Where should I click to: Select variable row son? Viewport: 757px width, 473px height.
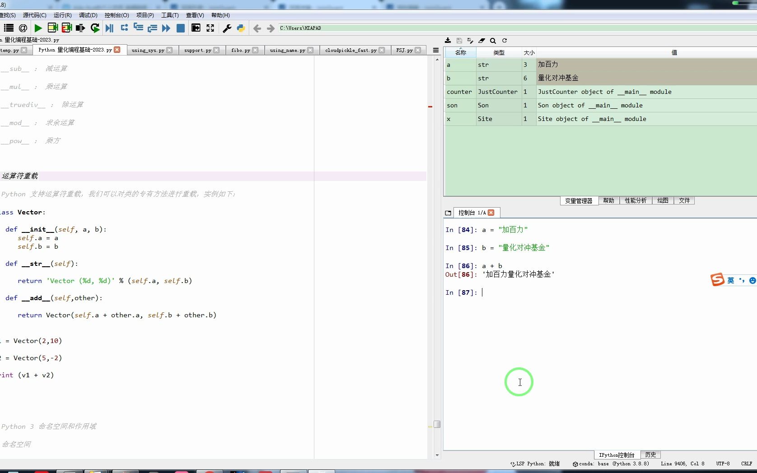click(x=601, y=106)
